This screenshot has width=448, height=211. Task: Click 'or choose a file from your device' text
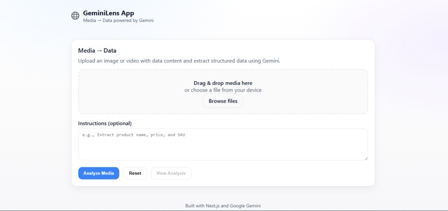(x=223, y=90)
